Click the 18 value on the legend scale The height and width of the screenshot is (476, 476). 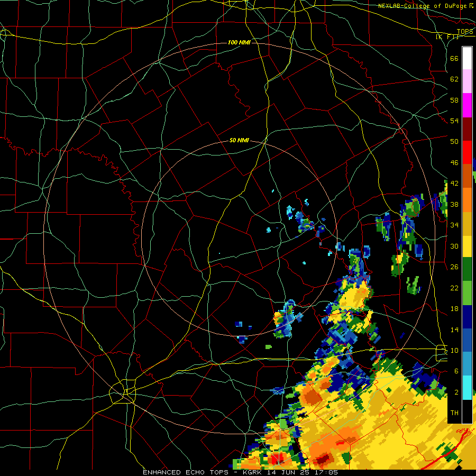click(x=454, y=309)
